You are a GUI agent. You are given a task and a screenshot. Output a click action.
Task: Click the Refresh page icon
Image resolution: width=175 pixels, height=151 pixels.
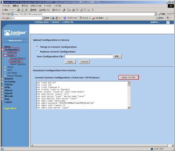point(22,10)
